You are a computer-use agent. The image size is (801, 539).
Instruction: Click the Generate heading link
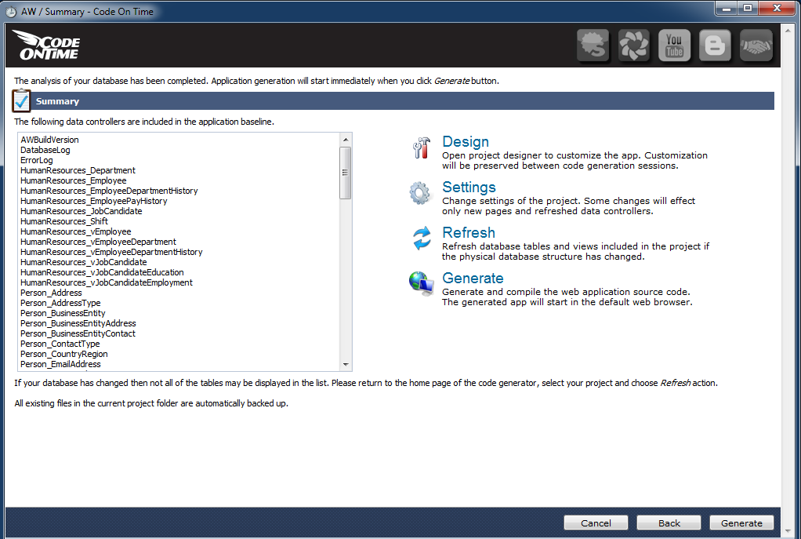pyautogui.click(x=473, y=279)
